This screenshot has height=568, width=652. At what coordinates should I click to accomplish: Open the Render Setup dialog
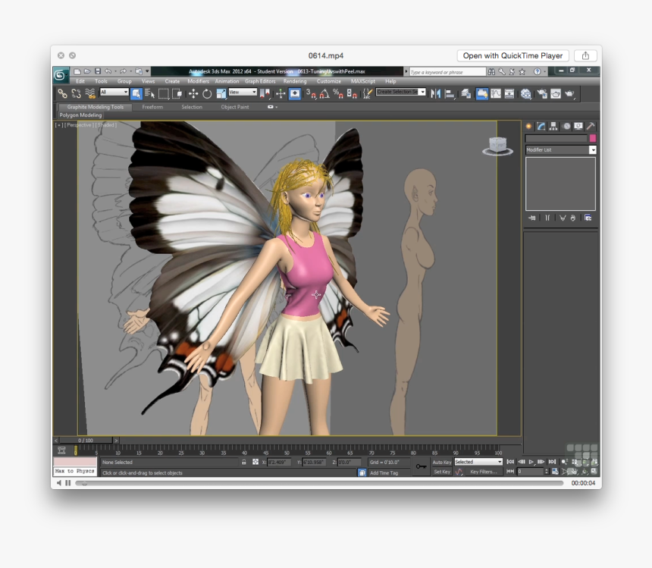click(x=541, y=93)
